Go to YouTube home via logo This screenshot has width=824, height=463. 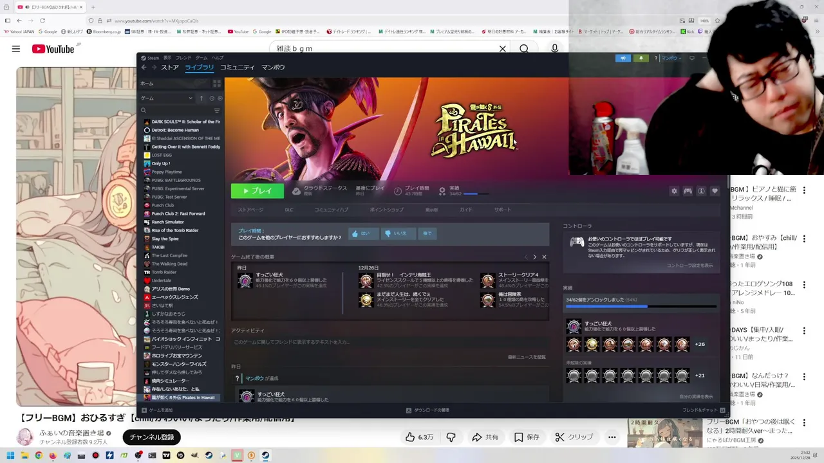click(x=53, y=49)
